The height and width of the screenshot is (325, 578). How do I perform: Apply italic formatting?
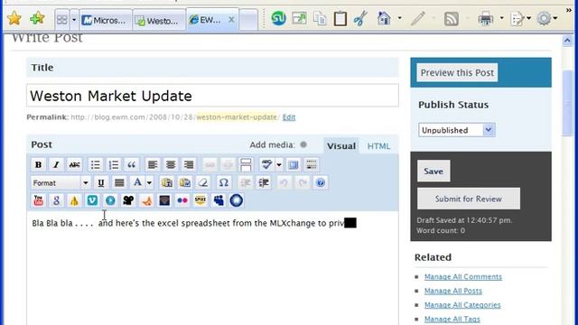pos(56,164)
